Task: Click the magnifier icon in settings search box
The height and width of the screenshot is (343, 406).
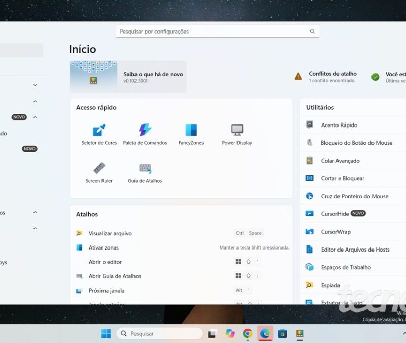Action: (312, 32)
